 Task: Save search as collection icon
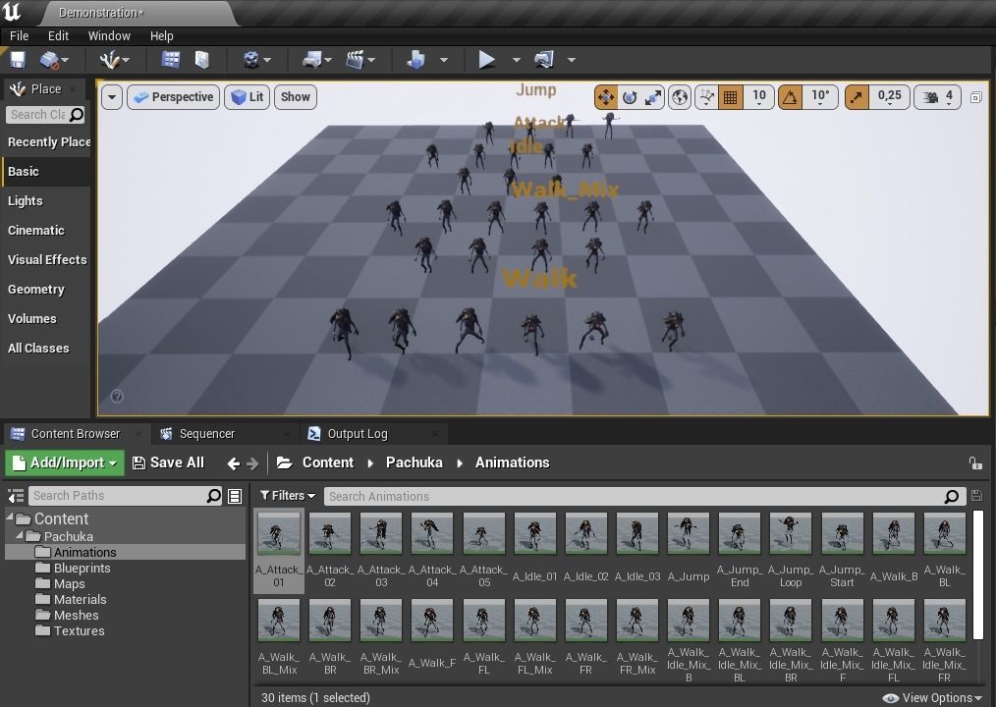tap(977, 496)
